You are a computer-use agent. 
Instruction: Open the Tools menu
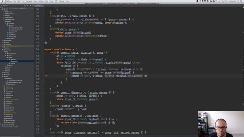[51, 1]
